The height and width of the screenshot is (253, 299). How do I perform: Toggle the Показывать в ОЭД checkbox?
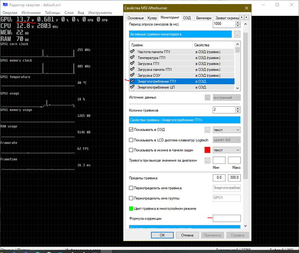[131, 130]
